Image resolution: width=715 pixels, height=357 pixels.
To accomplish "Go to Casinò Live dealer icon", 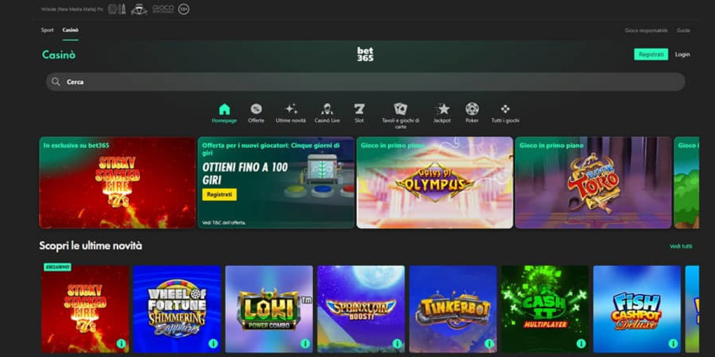I will click(327, 109).
